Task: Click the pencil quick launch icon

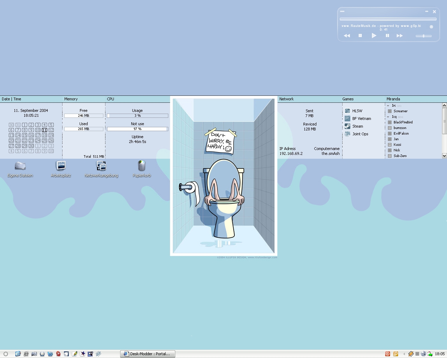Action: point(74,354)
